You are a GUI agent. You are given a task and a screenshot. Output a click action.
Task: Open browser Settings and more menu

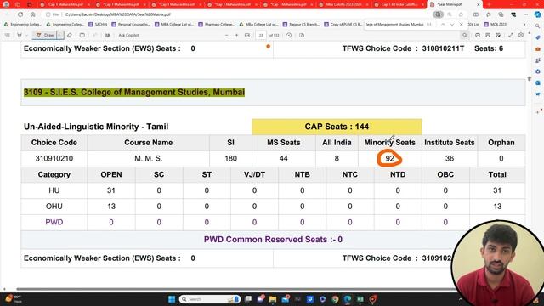point(525,14)
